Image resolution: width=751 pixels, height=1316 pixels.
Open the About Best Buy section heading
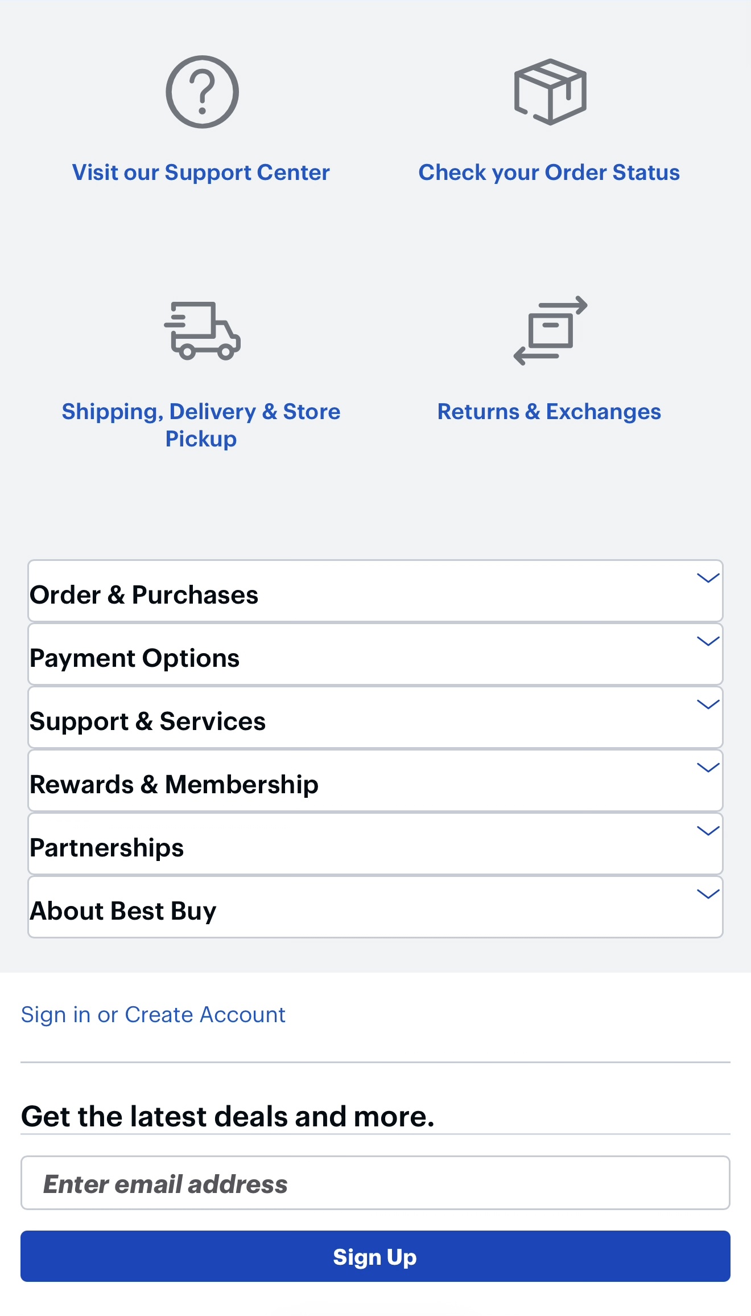pyautogui.click(x=123, y=911)
